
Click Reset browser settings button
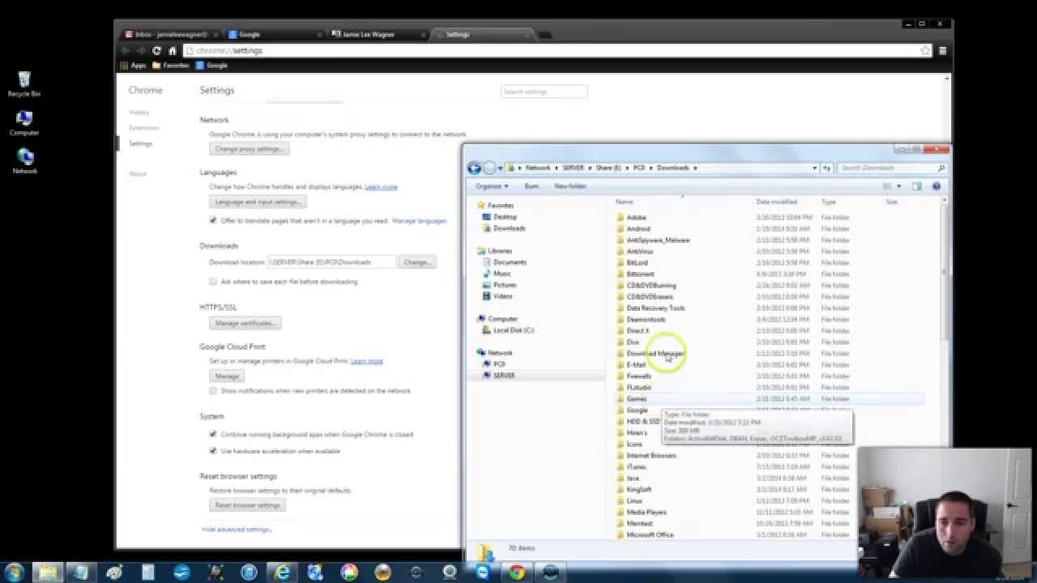coord(247,505)
